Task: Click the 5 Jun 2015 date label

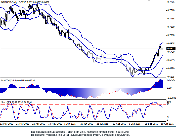Action: tap(70, 124)
